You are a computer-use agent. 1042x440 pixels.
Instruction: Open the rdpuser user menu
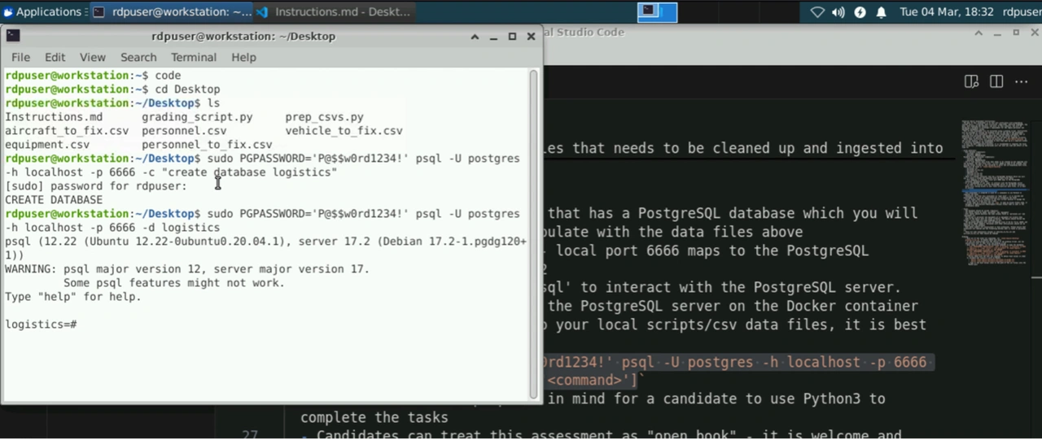(1022, 11)
